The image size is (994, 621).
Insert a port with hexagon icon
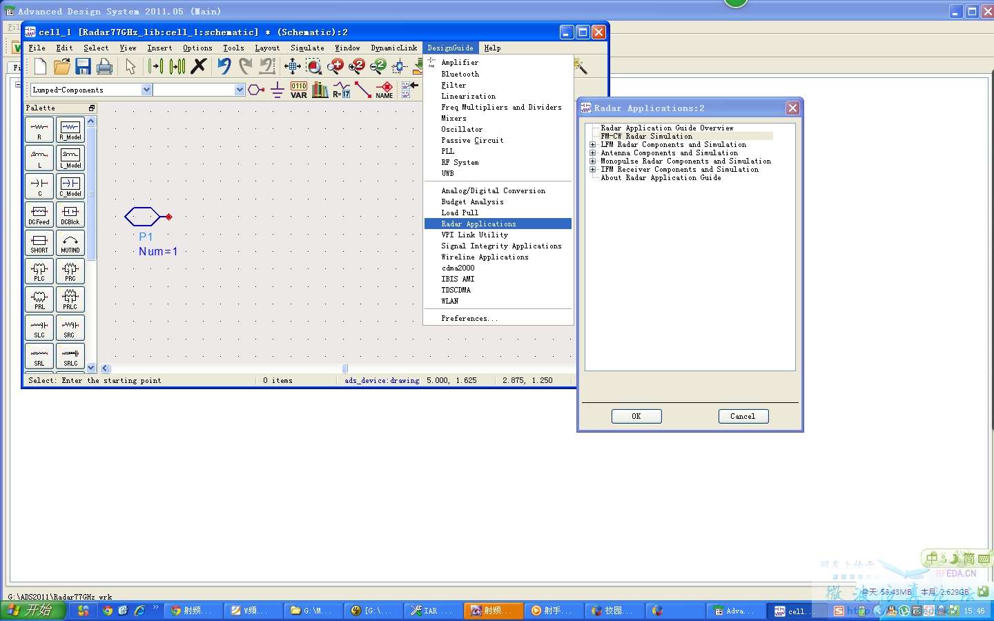tap(256, 90)
